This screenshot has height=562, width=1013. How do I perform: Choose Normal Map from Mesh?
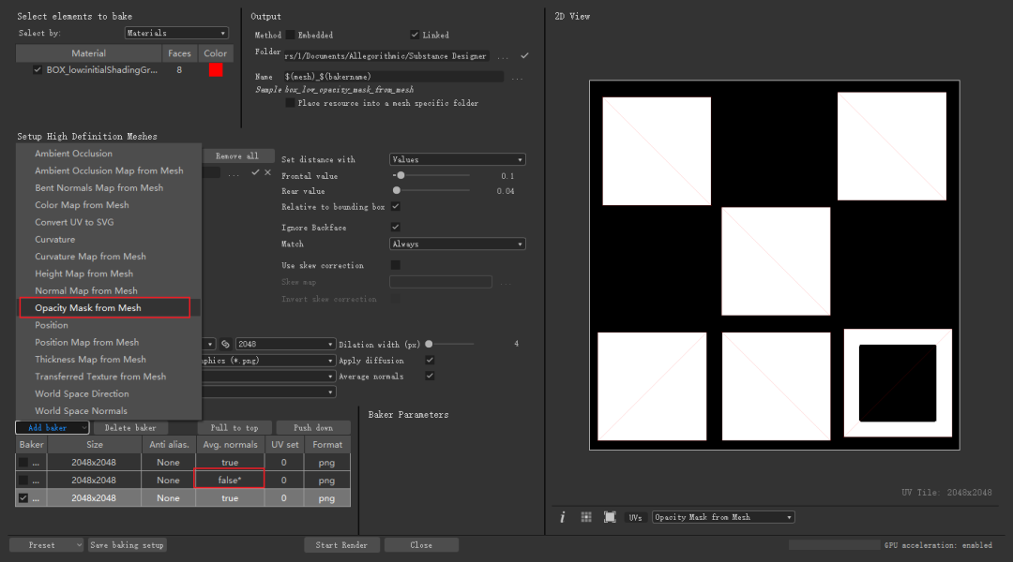[x=86, y=291]
